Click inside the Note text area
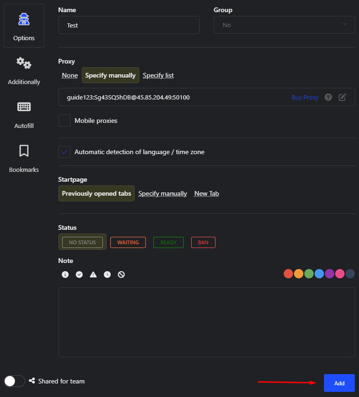 coord(207,322)
